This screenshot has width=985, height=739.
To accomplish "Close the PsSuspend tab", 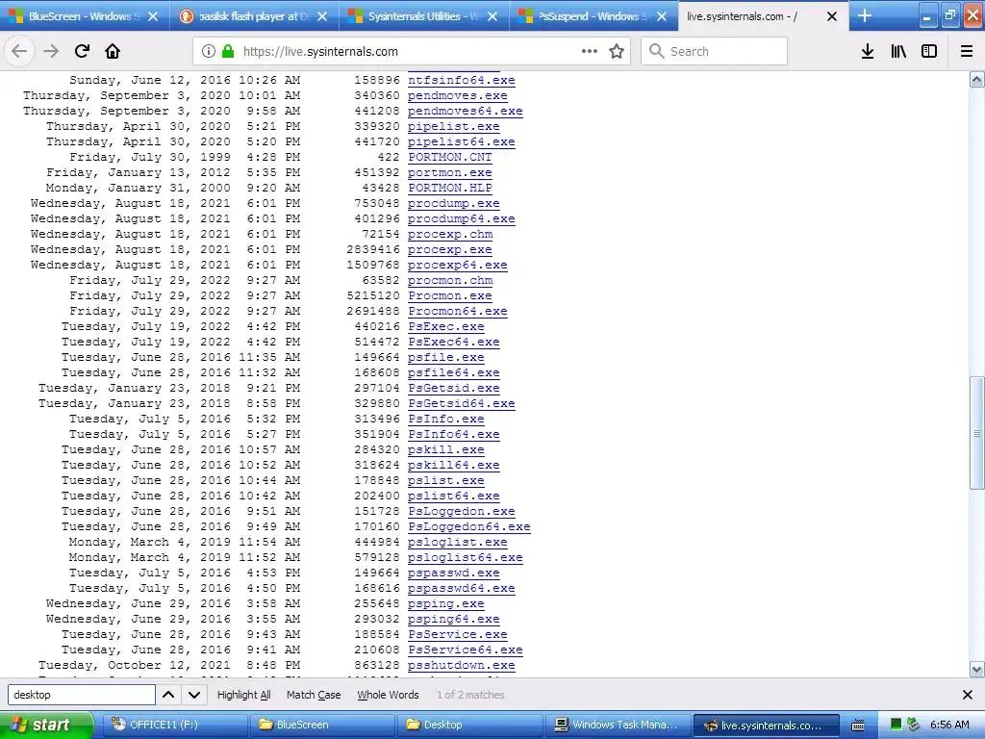I will (x=662, y=16).
